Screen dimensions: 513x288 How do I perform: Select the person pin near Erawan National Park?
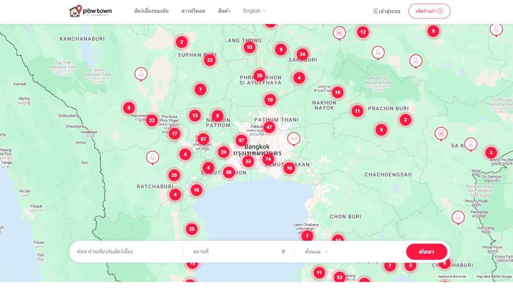pyautogui.click(x=141, y=74)
